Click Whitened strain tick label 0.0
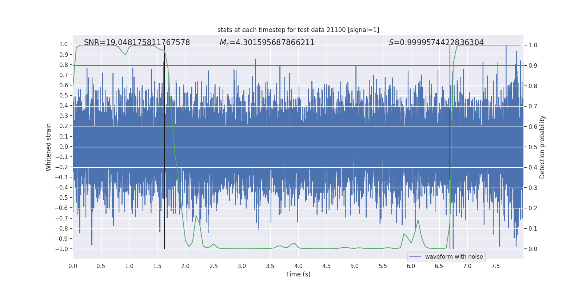This screenshot has width=582, height=291. tap(64, 147)
